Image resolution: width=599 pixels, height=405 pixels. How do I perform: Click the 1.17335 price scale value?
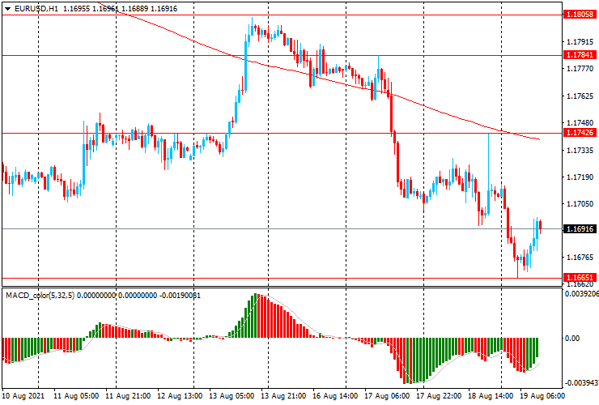580,151
